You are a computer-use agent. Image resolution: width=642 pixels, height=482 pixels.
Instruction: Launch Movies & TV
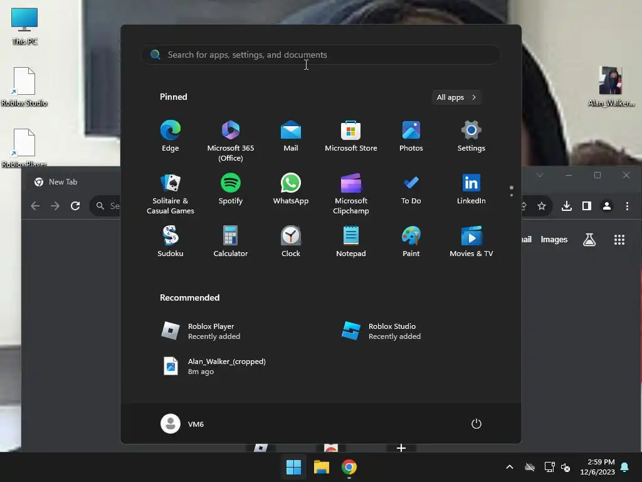(x=471, y=242)
